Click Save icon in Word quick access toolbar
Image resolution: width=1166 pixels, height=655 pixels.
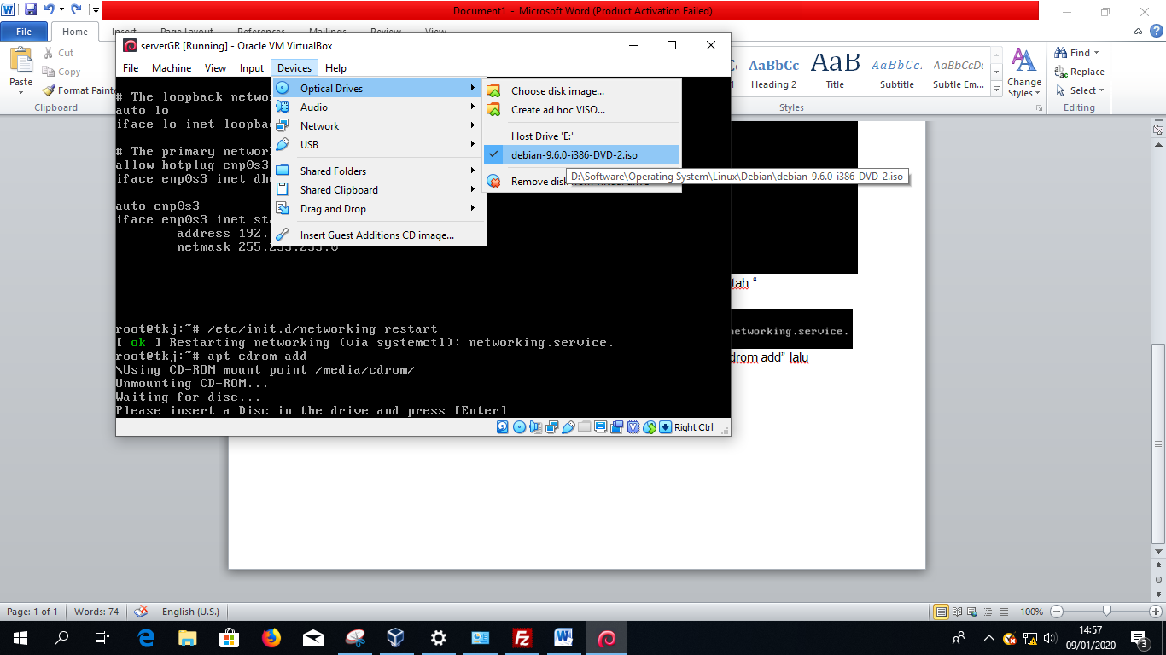tap(31, 10)
